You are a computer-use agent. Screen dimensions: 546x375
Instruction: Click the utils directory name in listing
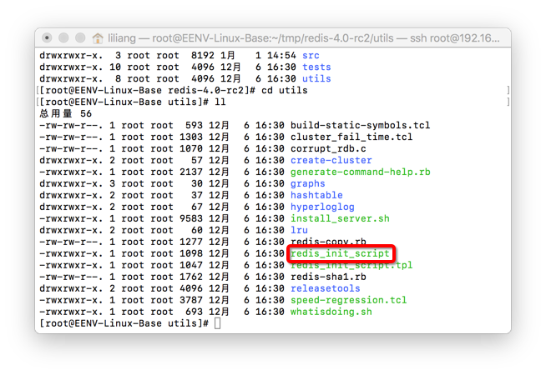pos(316,79)
